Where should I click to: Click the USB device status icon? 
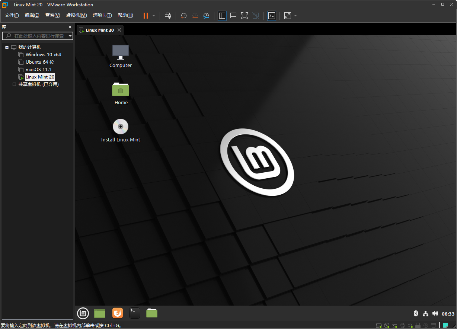click(x=418, y=325)
